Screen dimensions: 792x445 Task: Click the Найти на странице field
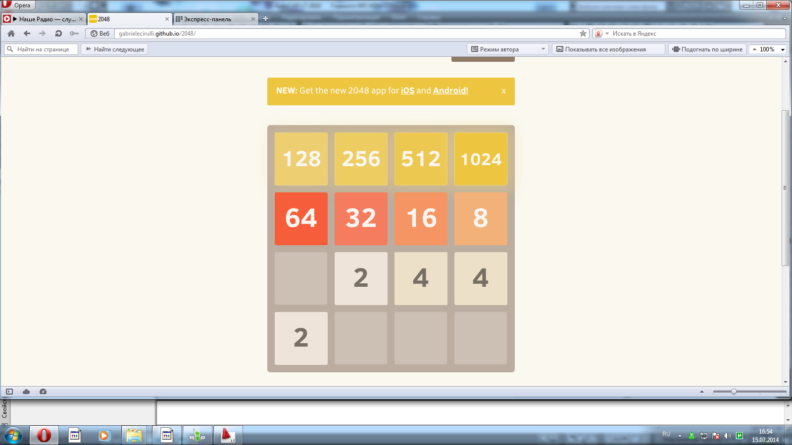(x=42, y=49)
